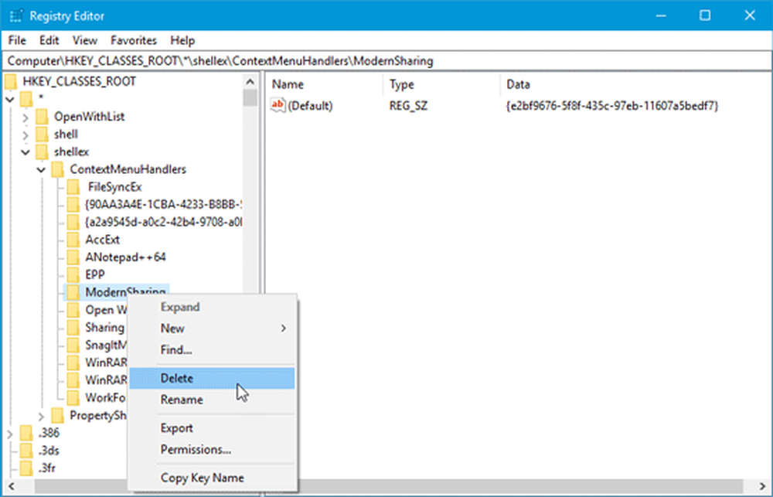Open the New submenu arrow

pyautogui.click(x=284, y=328)
